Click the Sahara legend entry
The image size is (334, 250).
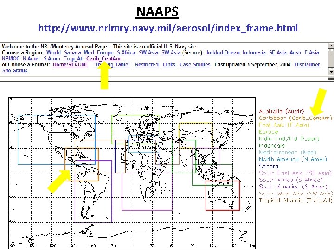tap(269, 166)
